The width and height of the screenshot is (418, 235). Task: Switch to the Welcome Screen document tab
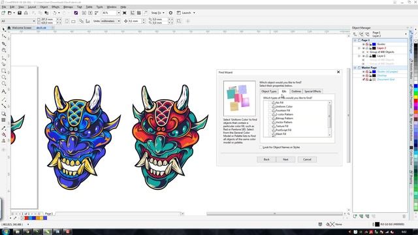22,27
